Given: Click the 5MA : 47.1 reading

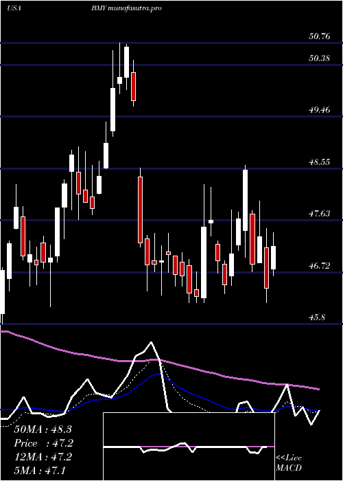Looking at the screenshot, I should tap(40, 470).
